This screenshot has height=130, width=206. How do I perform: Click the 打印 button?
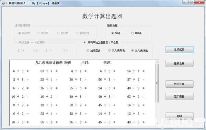(179, 116)
